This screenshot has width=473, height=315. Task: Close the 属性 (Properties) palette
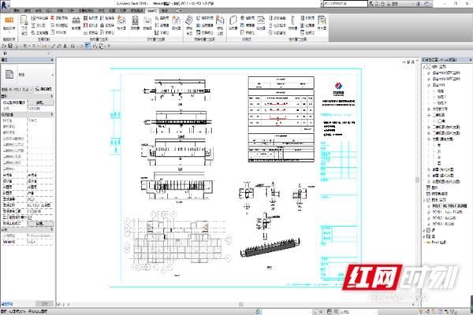coord(53,60)
